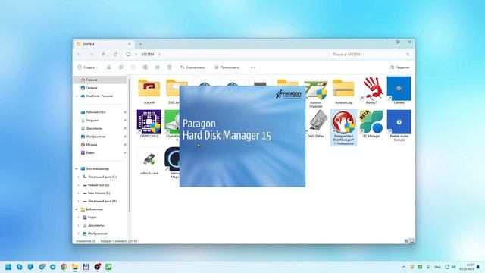This screenshot has width=485, height=273.
Task: Open the O&O Defrag shortcut
Action: click(316, 124)
